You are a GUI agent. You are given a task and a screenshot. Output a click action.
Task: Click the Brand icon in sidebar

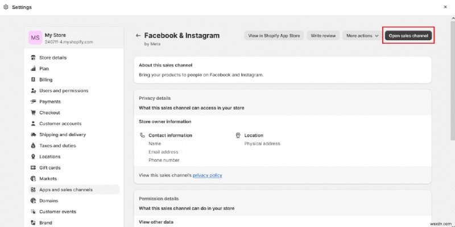(33, 222)
